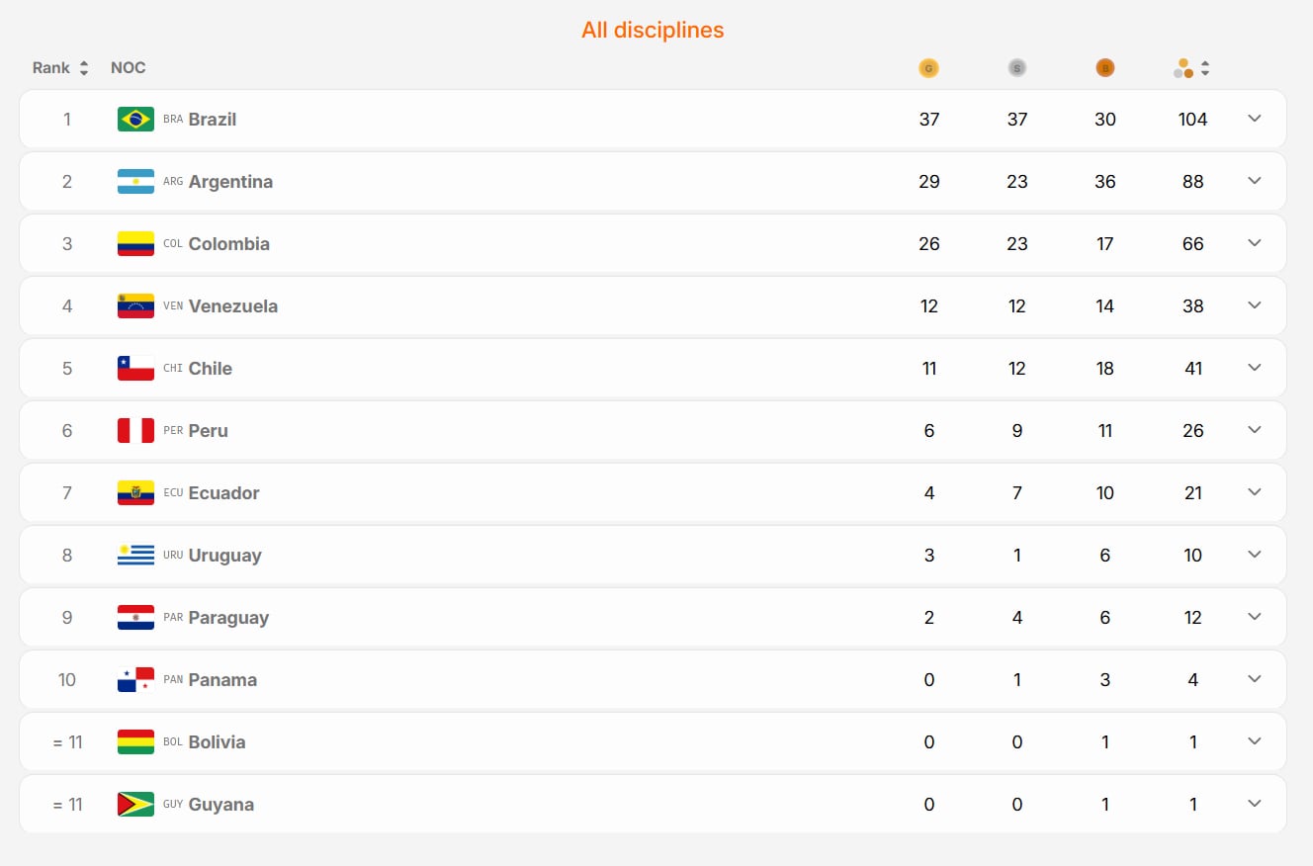
Task: Expand the Venezuela row chevron
Action: (1255, 305)
